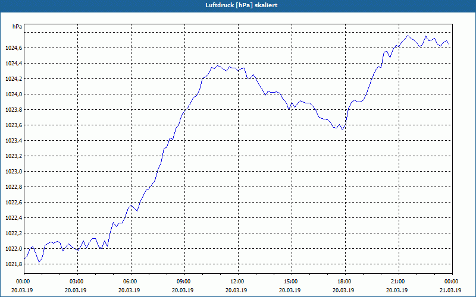The height and width of the screenshot is (297, 476).
Task: Pick the 20.03.19 date below 18:00
Action: pos(343,290)
